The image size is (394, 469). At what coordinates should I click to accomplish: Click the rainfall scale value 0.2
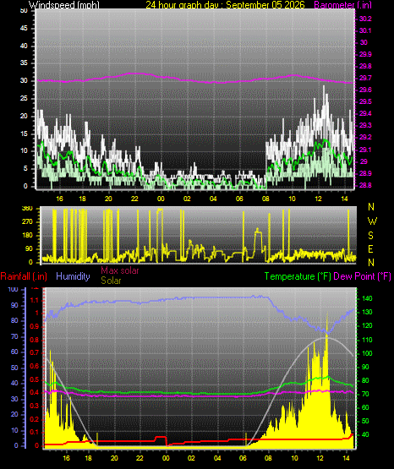coord(35,419)
